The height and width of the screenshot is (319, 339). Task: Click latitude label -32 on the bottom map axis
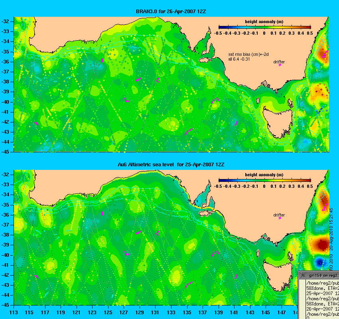(x=5, y=174)
